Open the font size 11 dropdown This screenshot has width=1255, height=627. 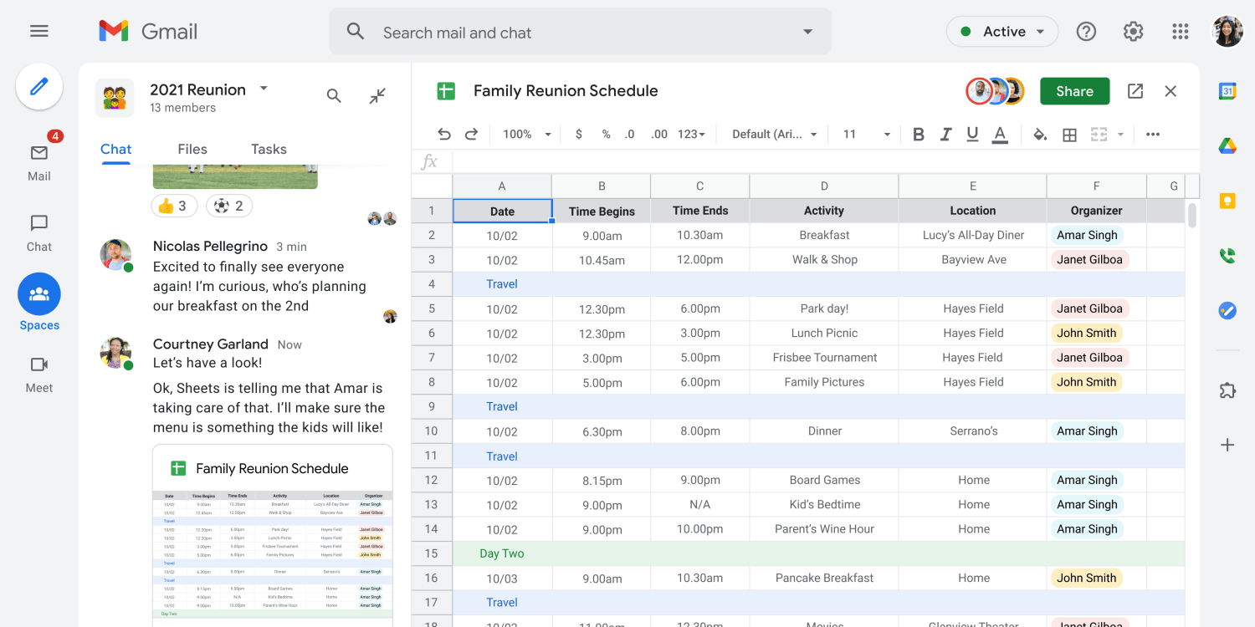[x=867, y=135]
